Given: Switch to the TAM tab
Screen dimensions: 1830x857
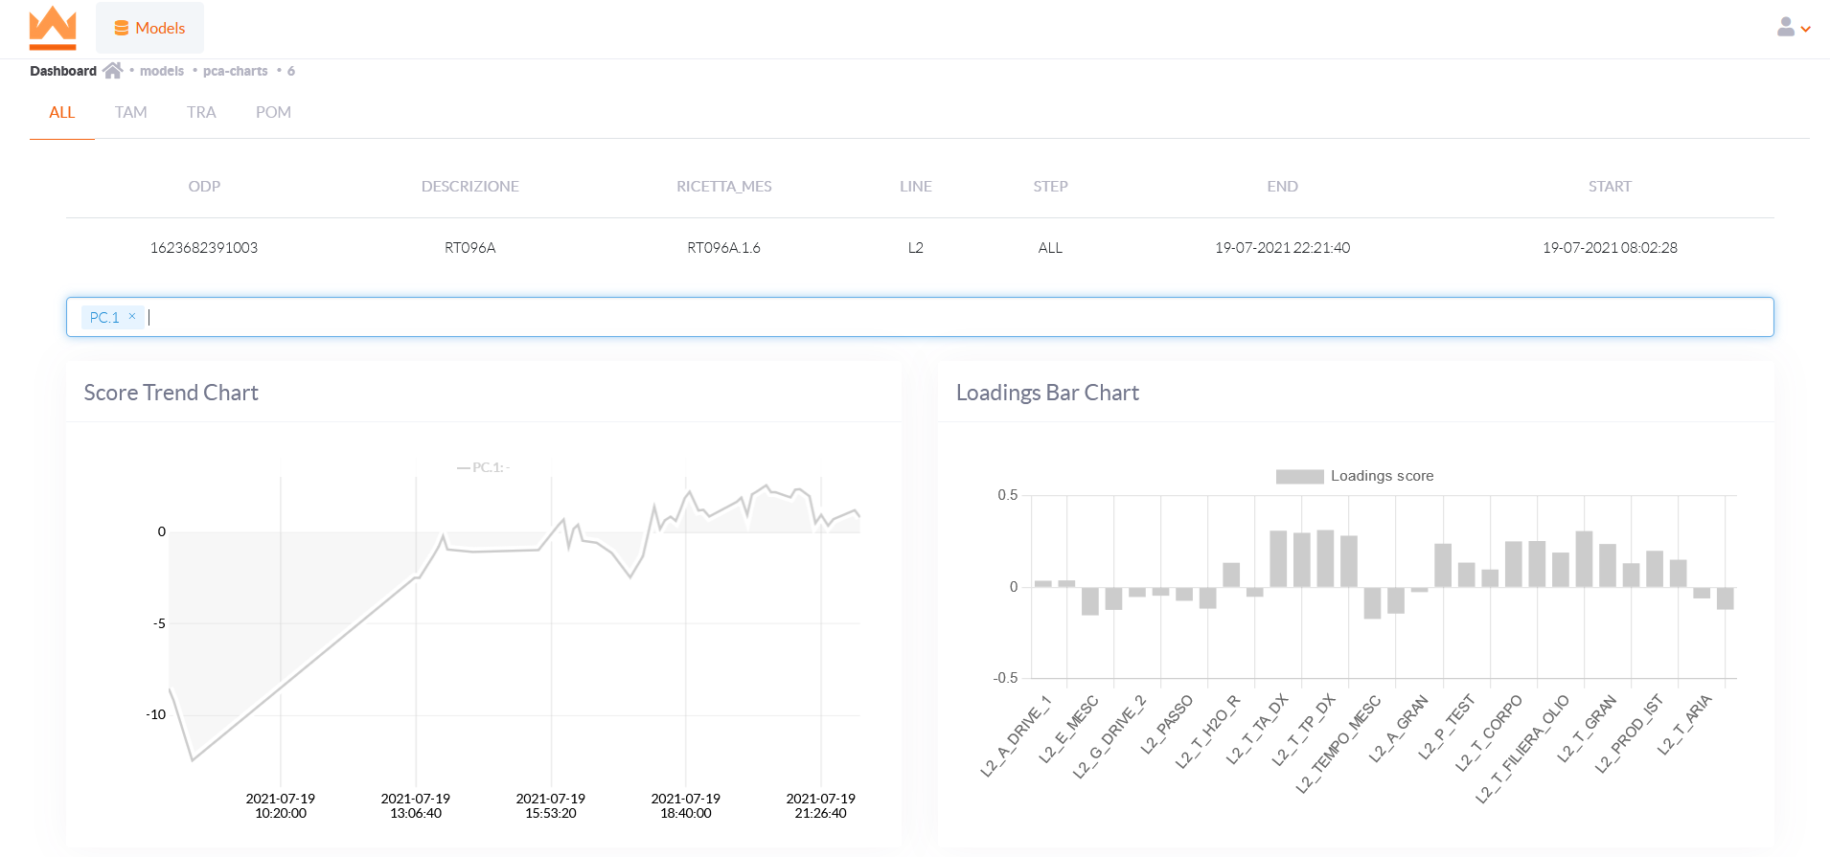Looking at the screenshot, I should (x=130, y=112).
